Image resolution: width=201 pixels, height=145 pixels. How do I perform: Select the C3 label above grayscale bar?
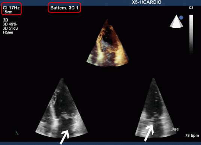[x=191, y=8]
